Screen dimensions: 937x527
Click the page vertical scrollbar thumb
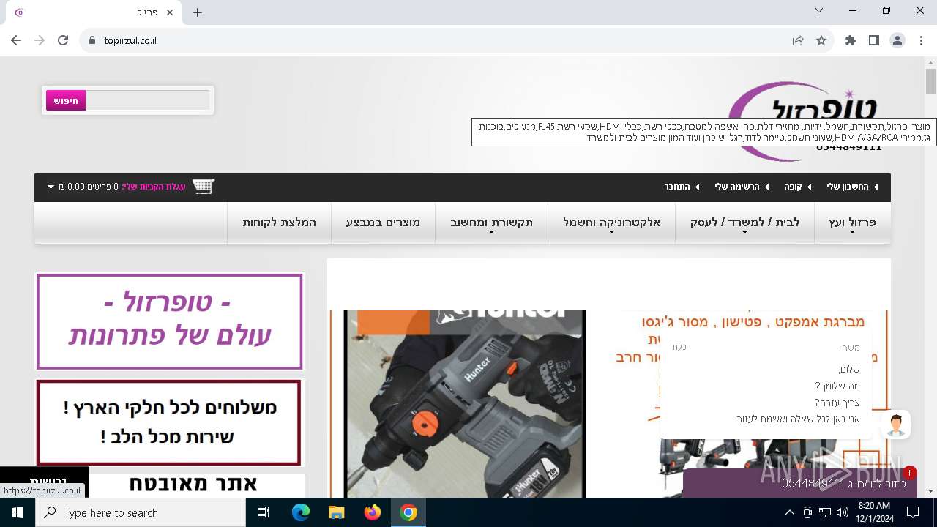[930, 81]
